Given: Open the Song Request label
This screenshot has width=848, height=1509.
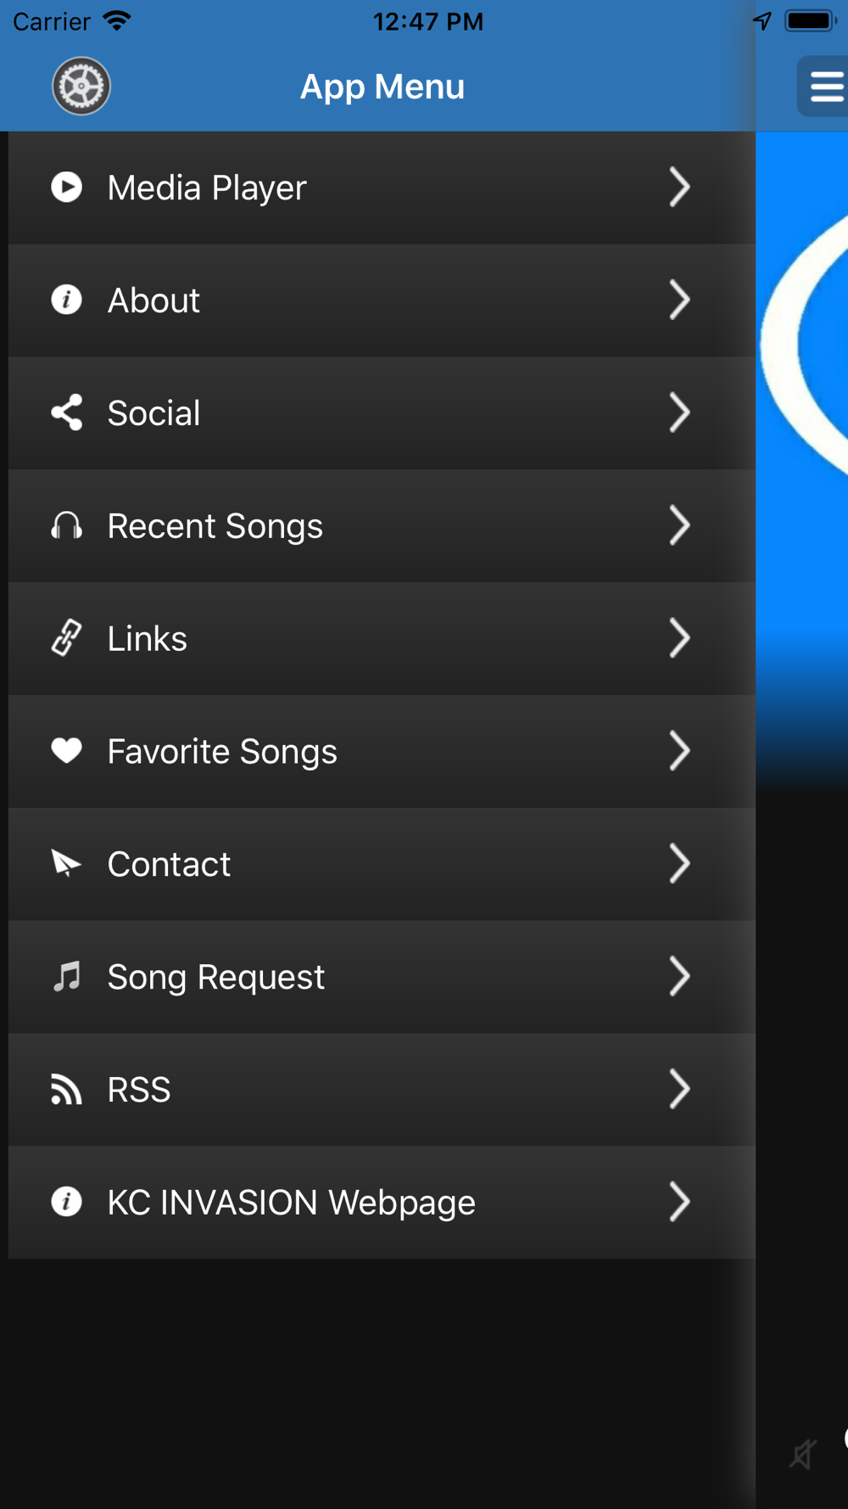Looking at the screenshot, I should click(x=215, y=977).
